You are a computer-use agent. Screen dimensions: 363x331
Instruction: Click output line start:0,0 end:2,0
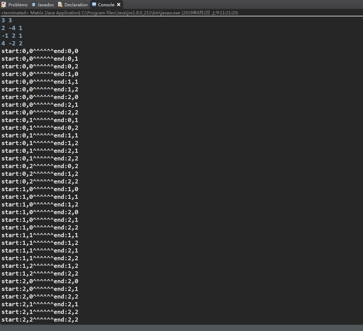40,97
